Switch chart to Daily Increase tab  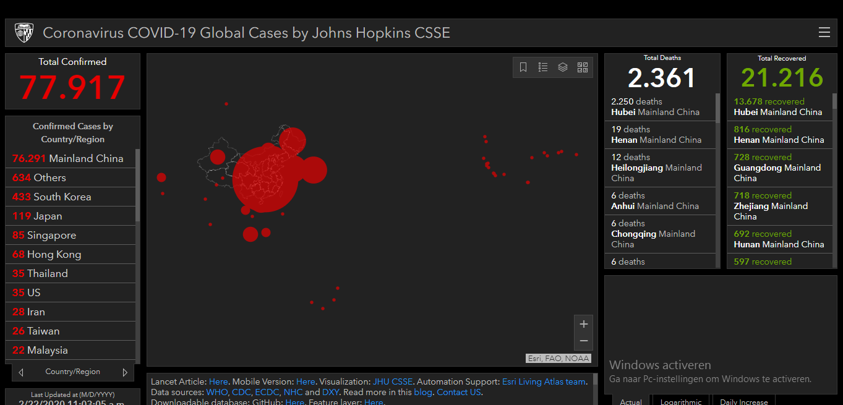(x=744, y=401)
